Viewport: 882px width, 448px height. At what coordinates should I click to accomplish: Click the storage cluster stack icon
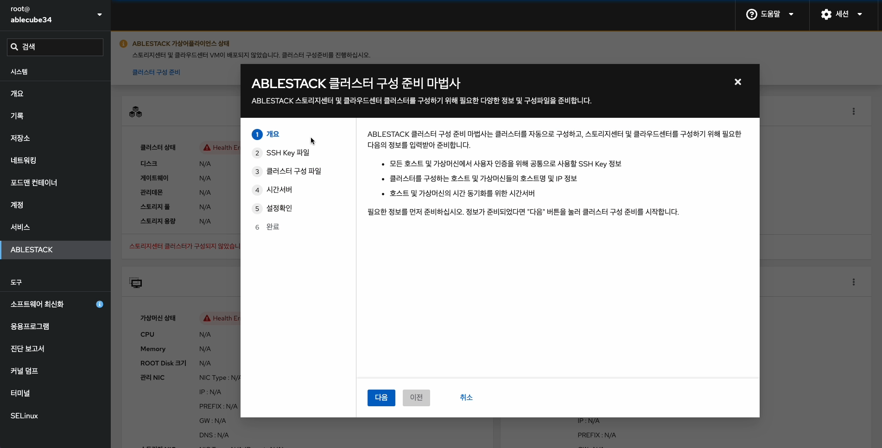click(x=135, y=111)
